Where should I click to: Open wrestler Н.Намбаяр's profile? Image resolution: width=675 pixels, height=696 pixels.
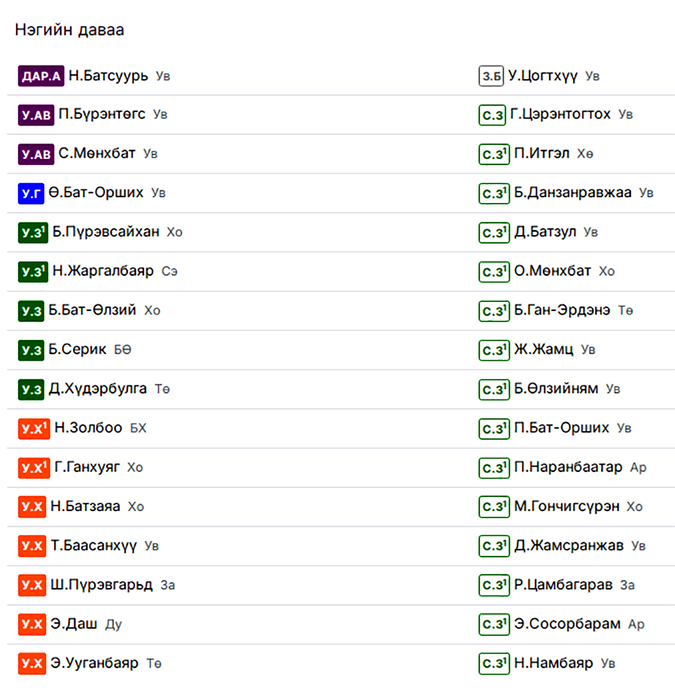(554, 663)
